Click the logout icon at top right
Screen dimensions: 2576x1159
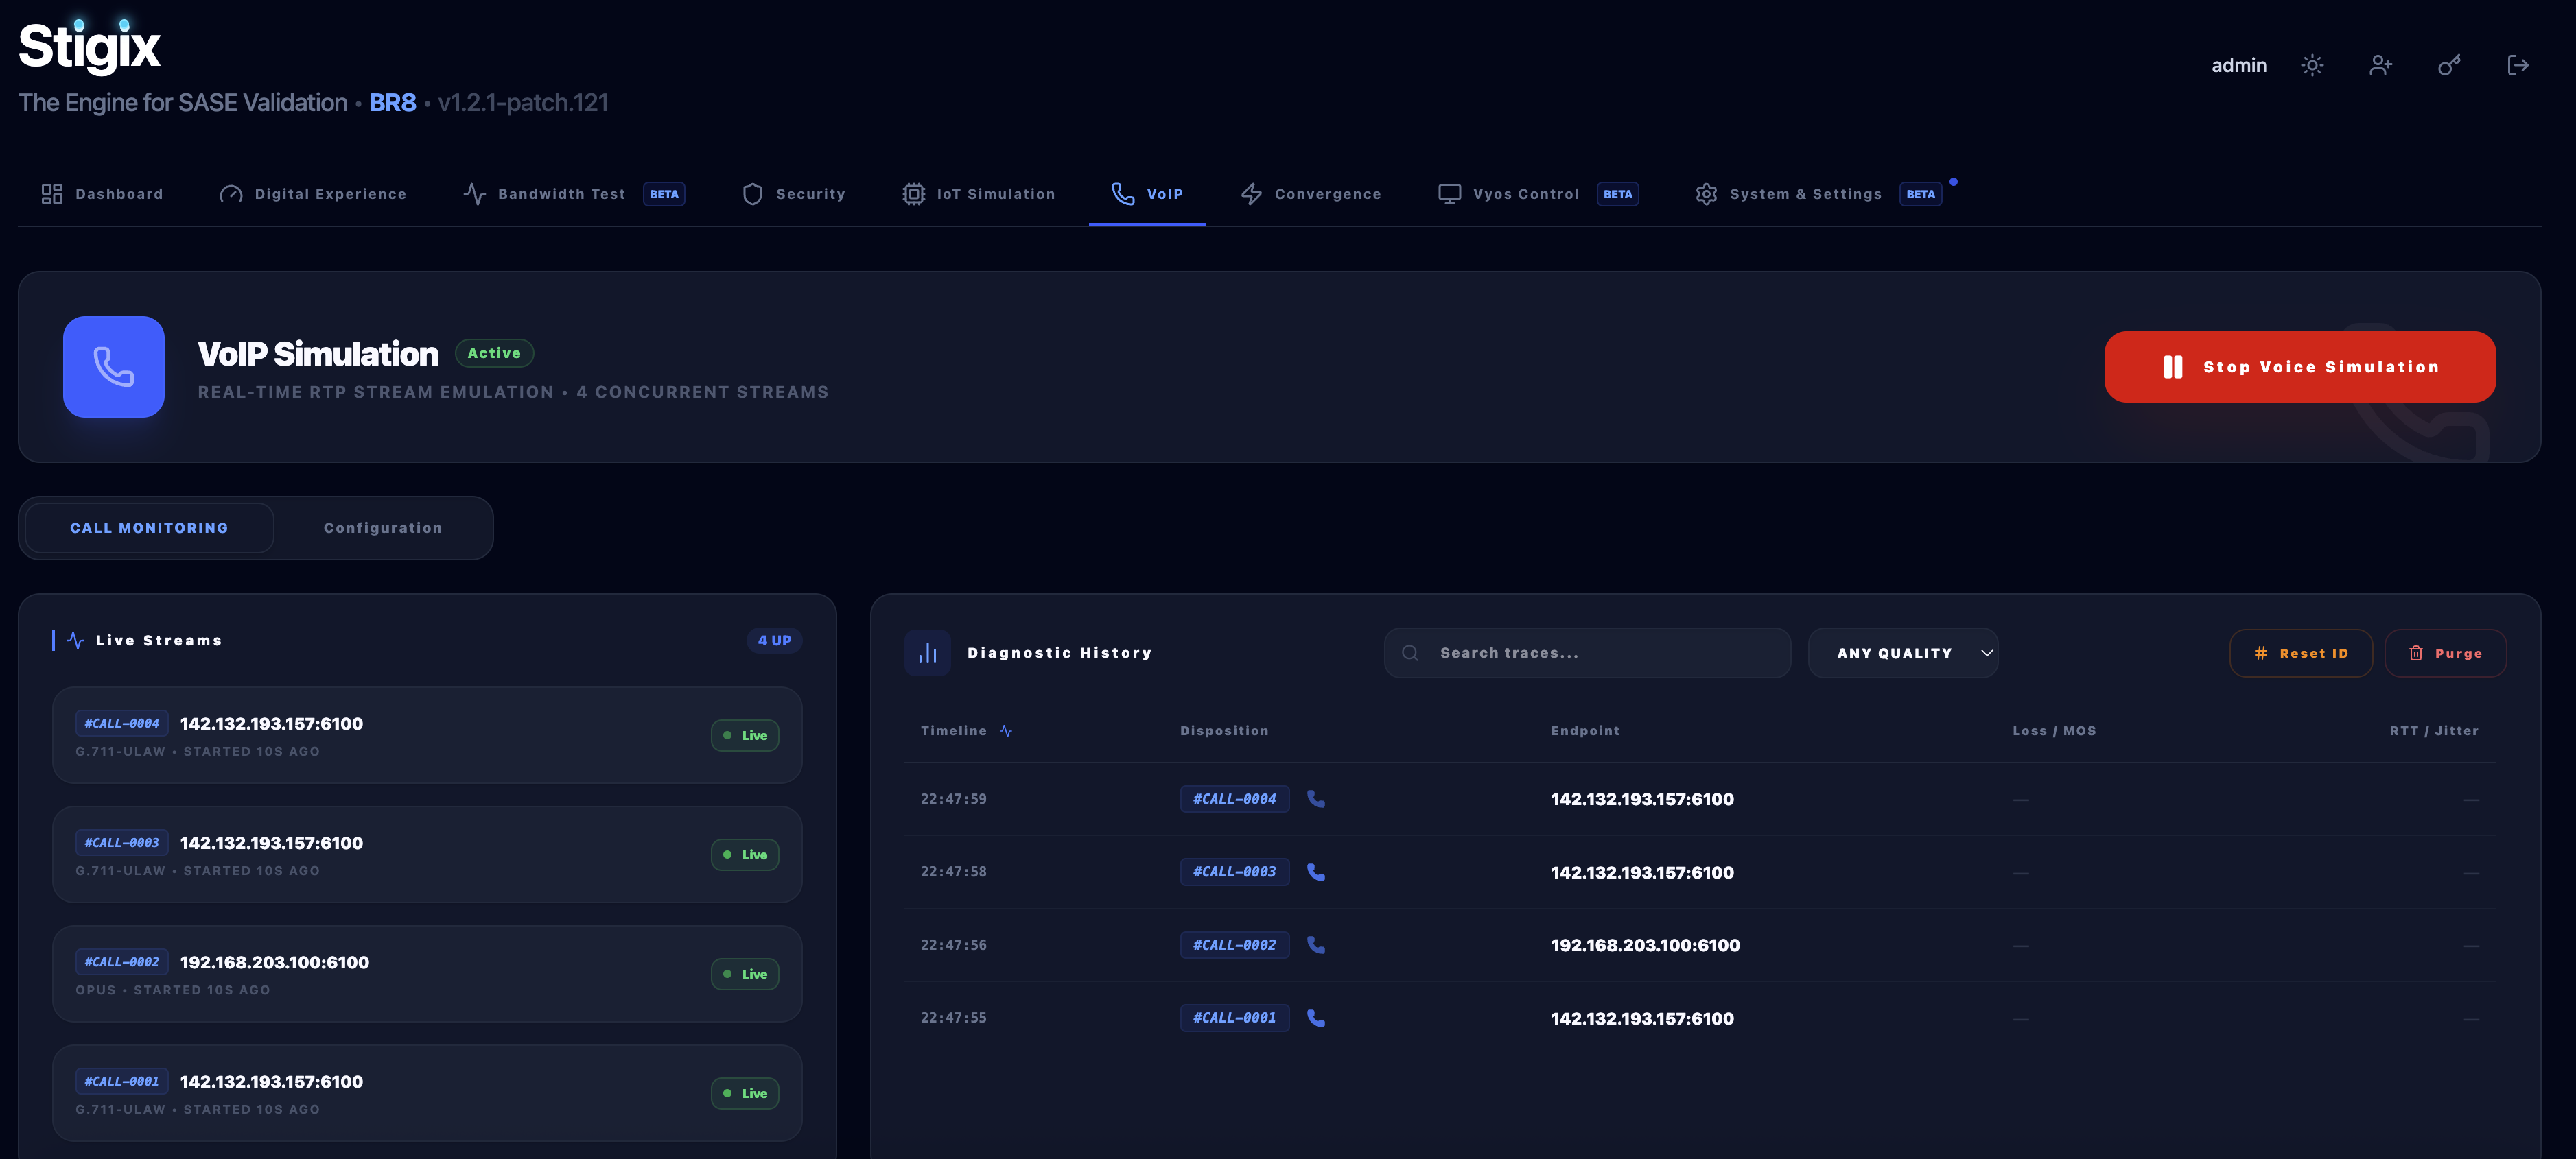click(2519, 65)
